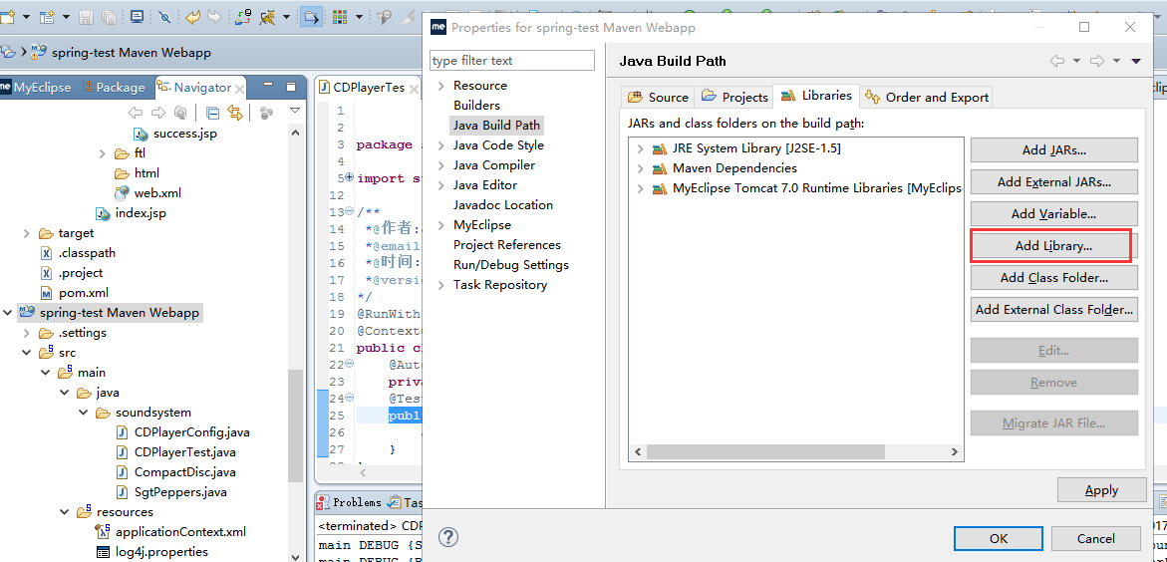Switch to the Projects tab

pos(734,97)
